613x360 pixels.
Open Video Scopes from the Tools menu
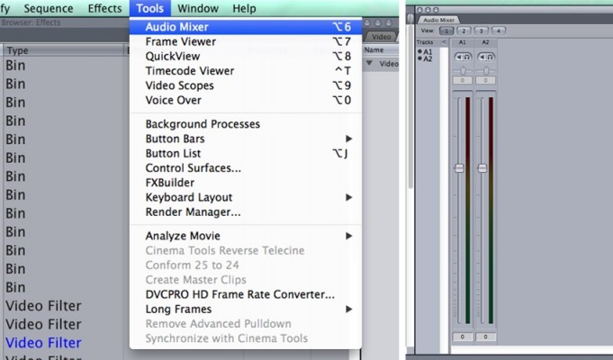tap(246, 85)
